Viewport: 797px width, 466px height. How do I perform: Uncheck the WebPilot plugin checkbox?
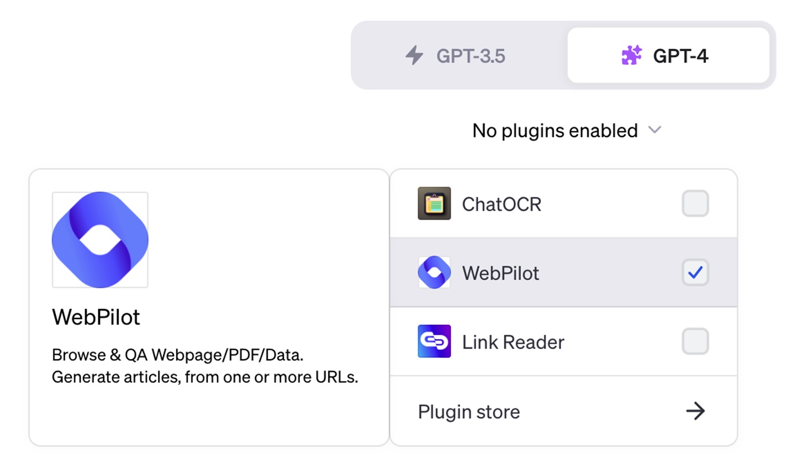695,272
